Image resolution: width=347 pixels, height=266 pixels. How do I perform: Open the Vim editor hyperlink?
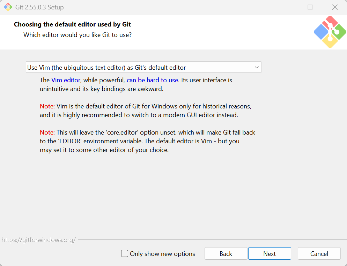click(66, 80)
